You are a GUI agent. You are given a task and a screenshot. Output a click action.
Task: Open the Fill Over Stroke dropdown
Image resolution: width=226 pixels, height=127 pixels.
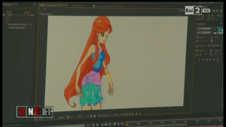[x=215, y=46]
